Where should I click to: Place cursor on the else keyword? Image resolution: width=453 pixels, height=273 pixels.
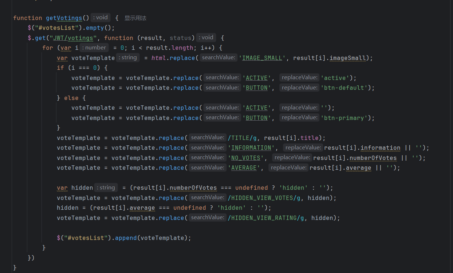[x=71, y=98]
